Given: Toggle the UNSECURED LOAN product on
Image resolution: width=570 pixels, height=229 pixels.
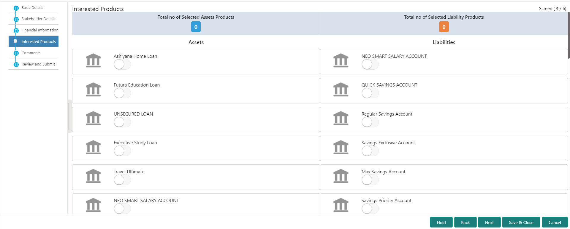Looking at the screenshot, I should click(x=122, y=122).
